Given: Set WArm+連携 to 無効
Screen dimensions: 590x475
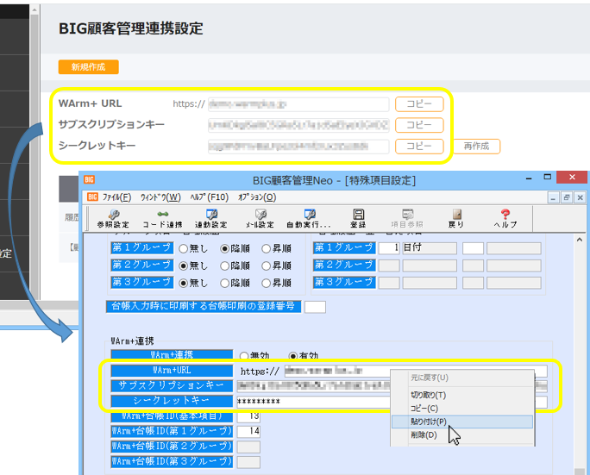Looking at the screenshot, I should 244,356.
